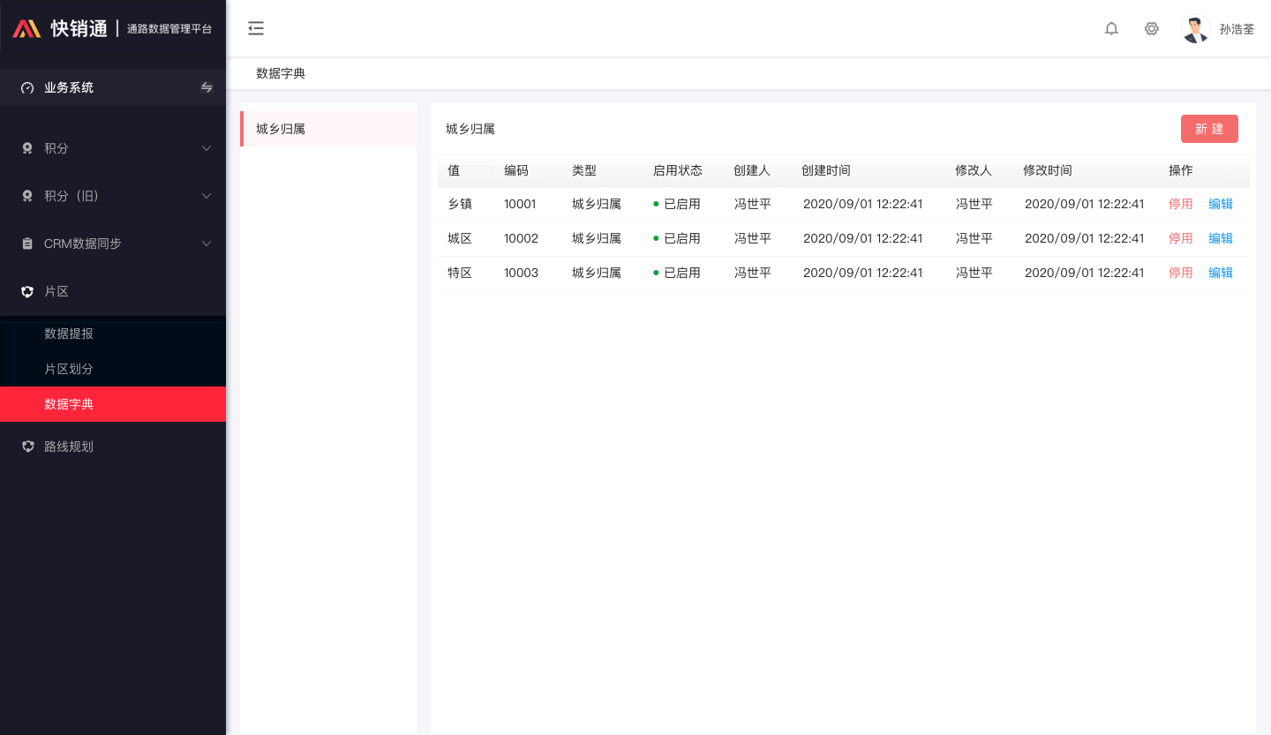Open the notifications bell

pyautogui.click(x=1111, y=28)
